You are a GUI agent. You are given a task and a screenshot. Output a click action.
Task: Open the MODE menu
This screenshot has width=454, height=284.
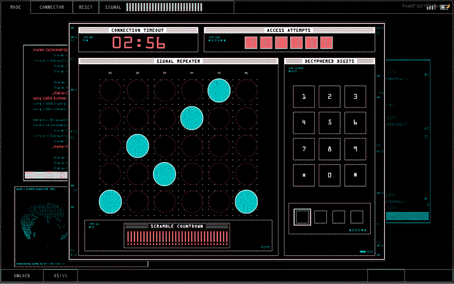click(x=16, y=7)
